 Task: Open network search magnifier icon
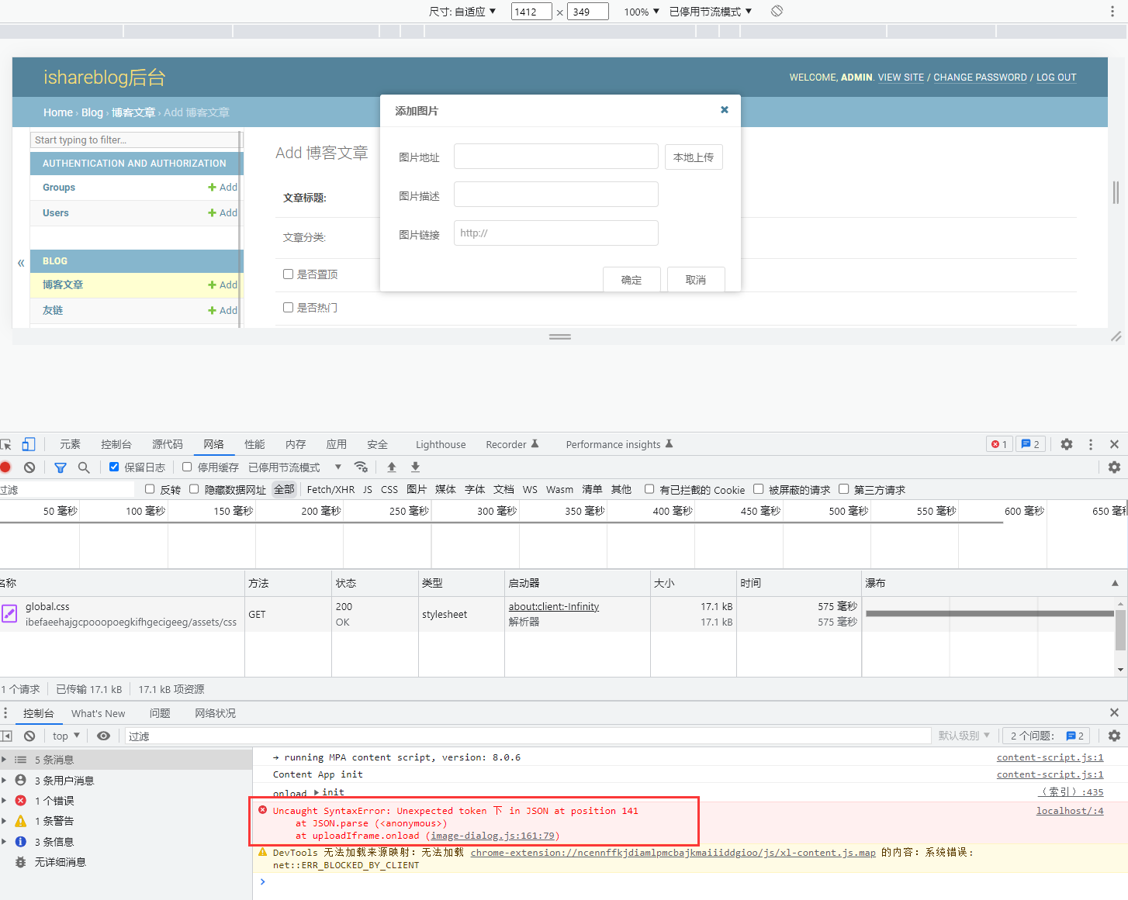coord(84,467)
